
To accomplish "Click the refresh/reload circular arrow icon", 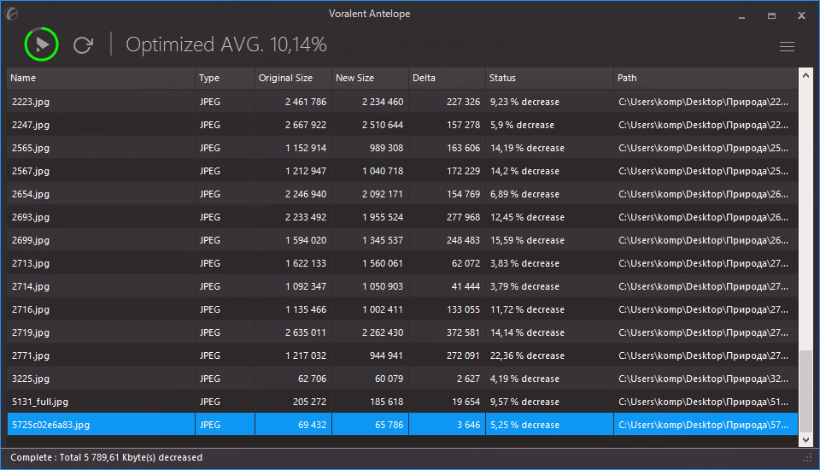I will coord(83,45).
